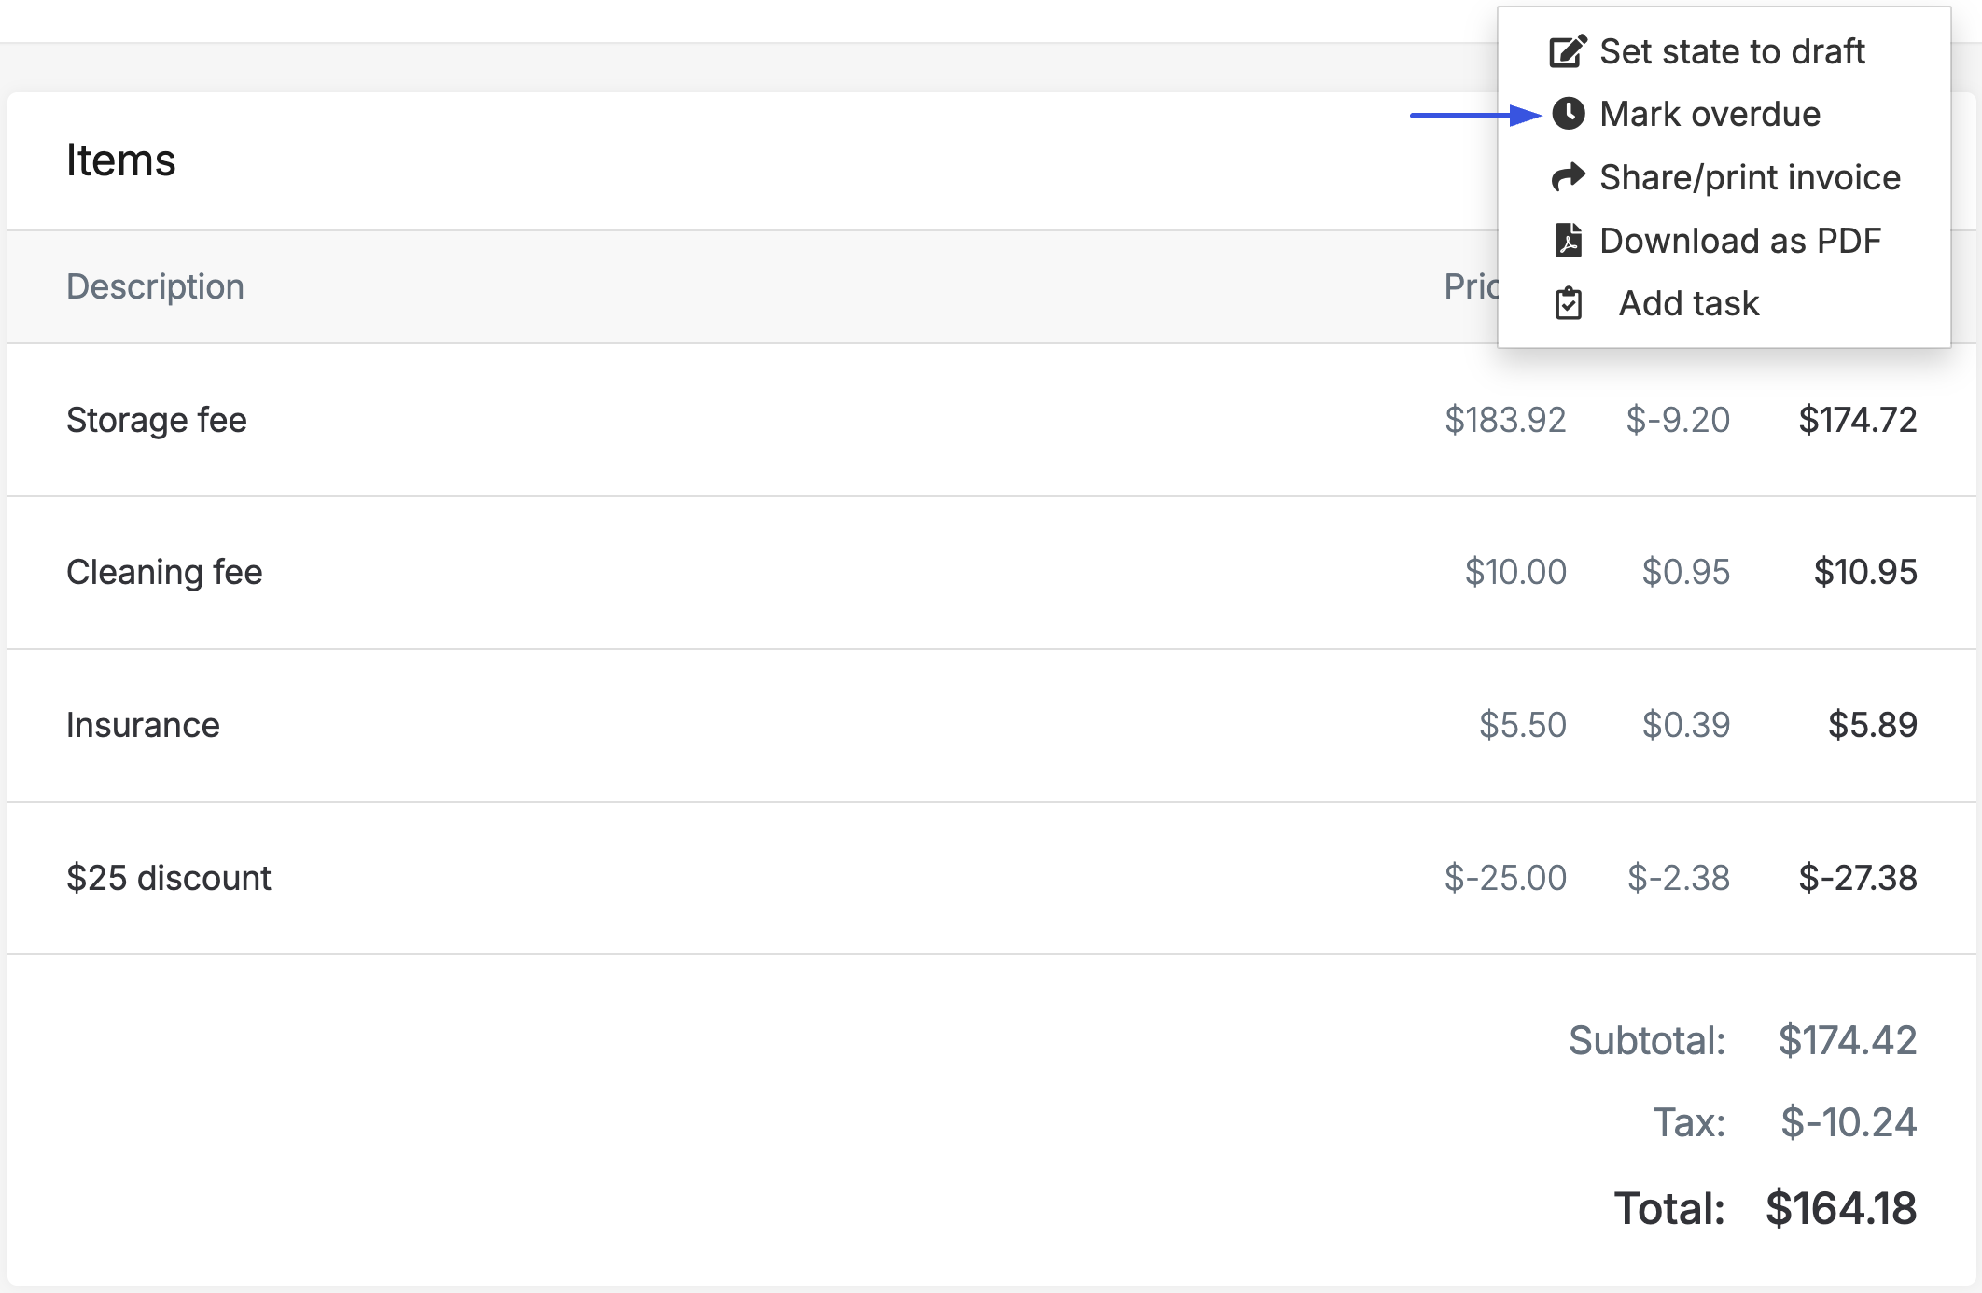Click the $25 discount line item
The width and height of the screenshot is (1982, 1293).
tap(991, 878)
